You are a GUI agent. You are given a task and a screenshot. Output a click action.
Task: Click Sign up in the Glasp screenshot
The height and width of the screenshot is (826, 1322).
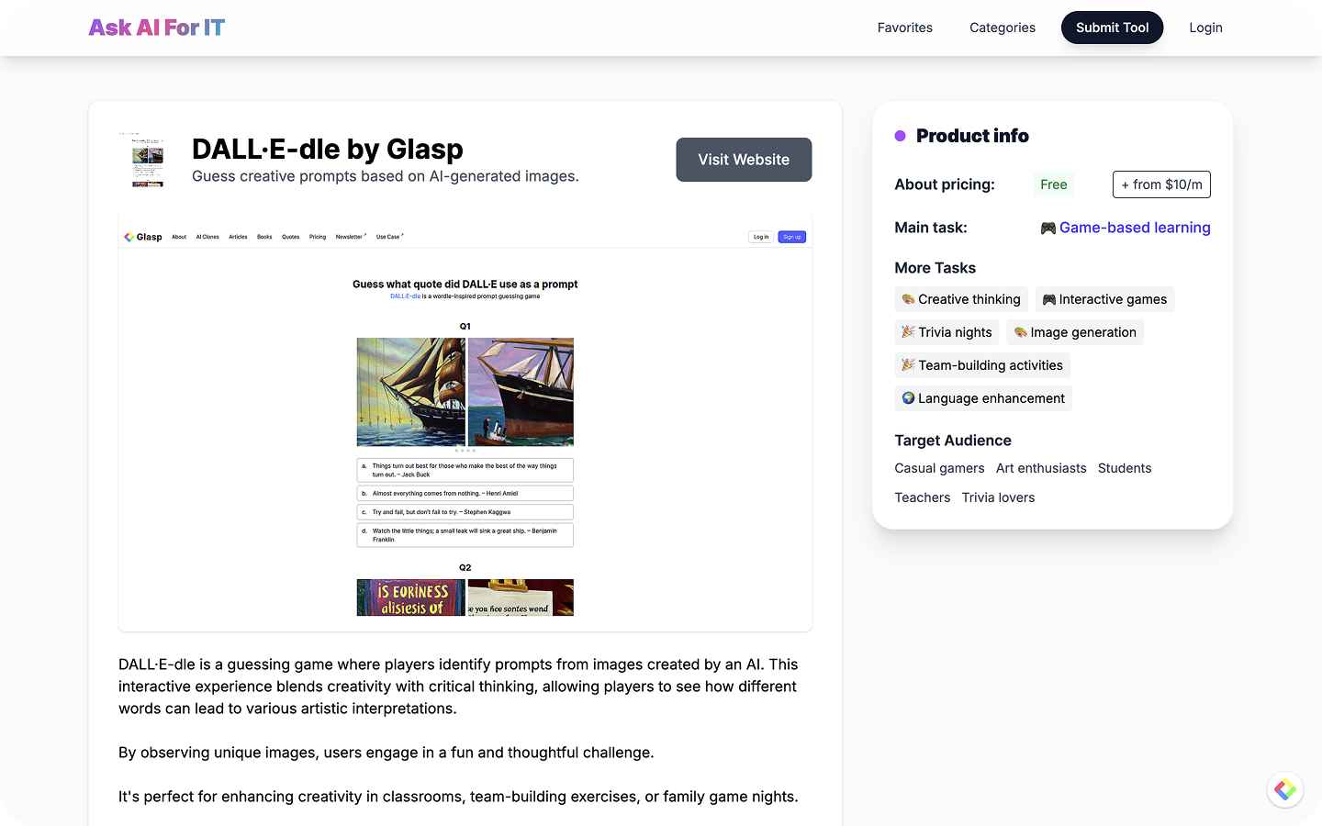pos(792,237)
